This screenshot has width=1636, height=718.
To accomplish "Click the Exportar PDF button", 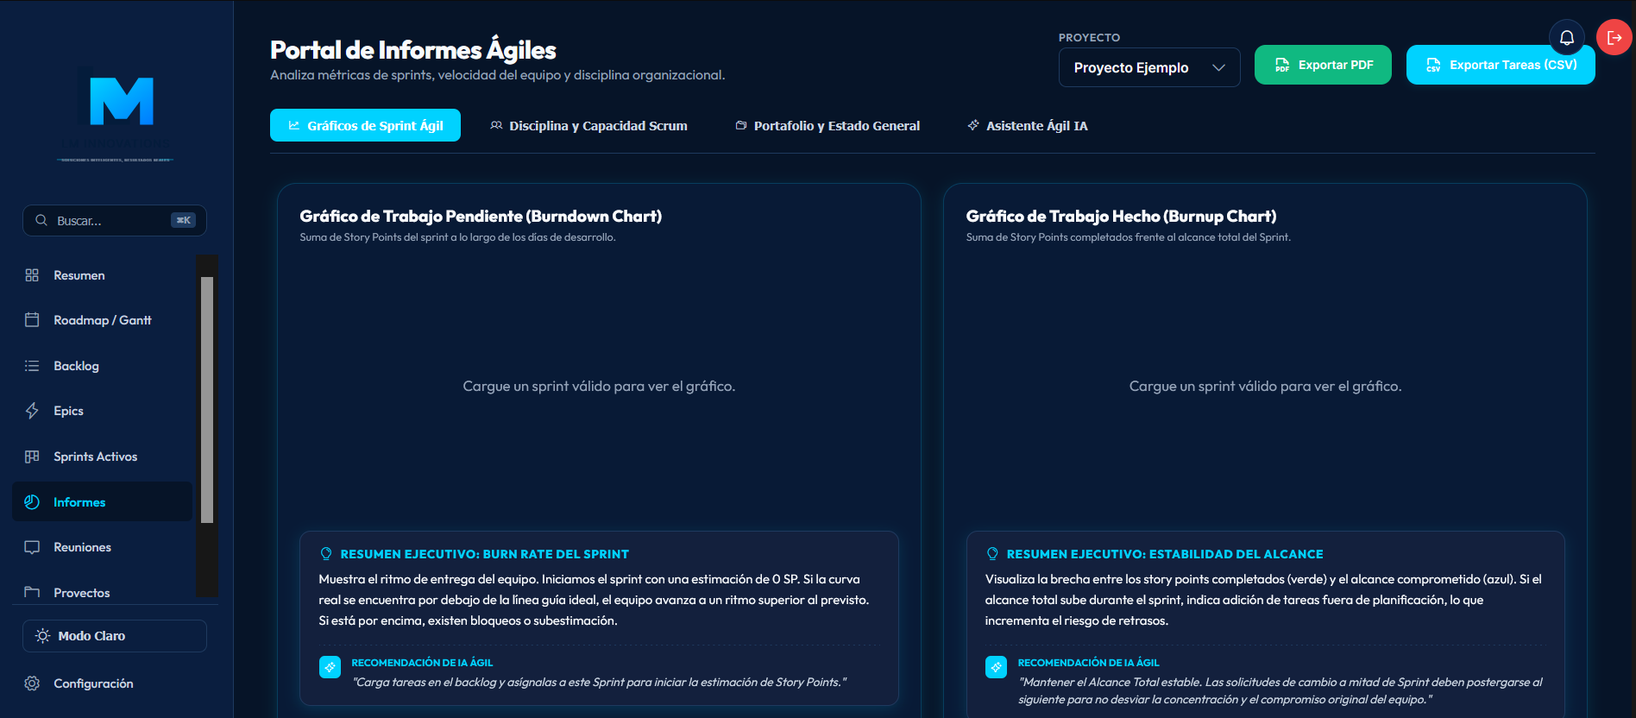I will tap(1323, 65).
